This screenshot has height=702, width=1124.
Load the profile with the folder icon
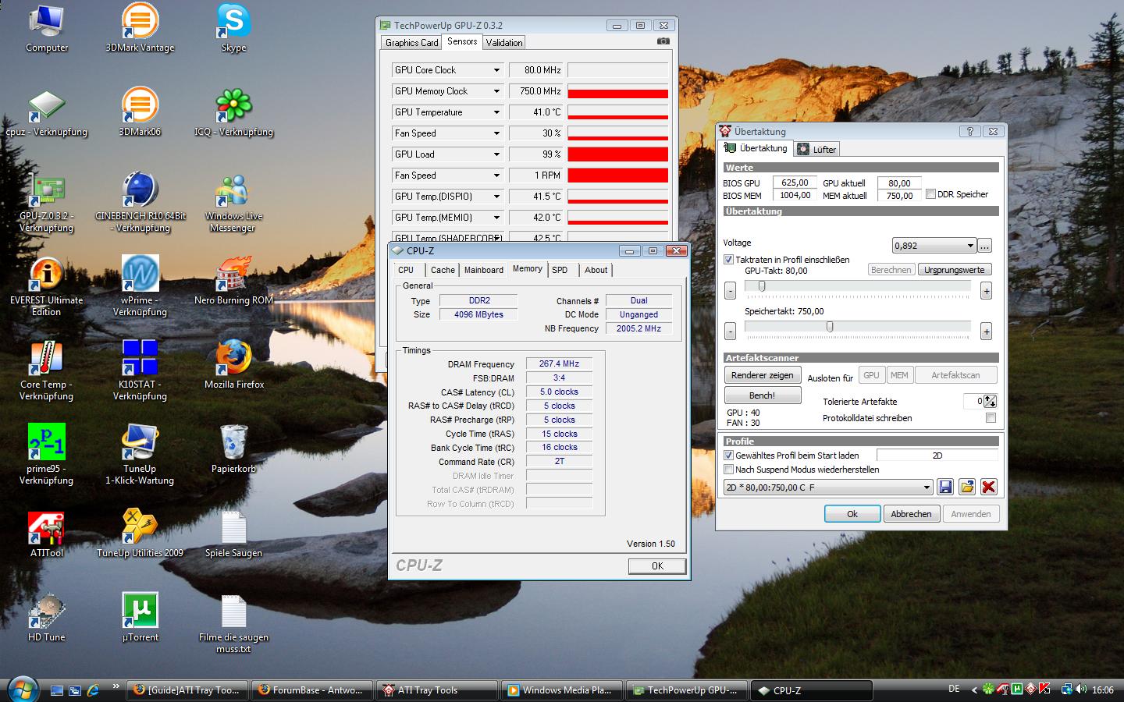(x=967, y=487)
